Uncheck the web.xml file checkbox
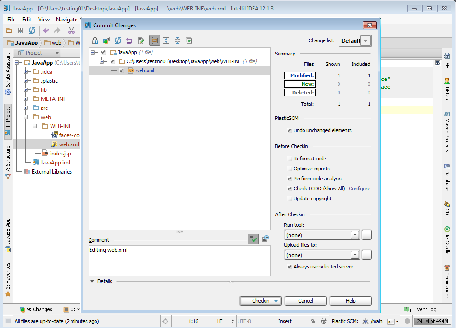Image resolution: width=456 pixels, height=328 pixels. (x=122, y=70)
